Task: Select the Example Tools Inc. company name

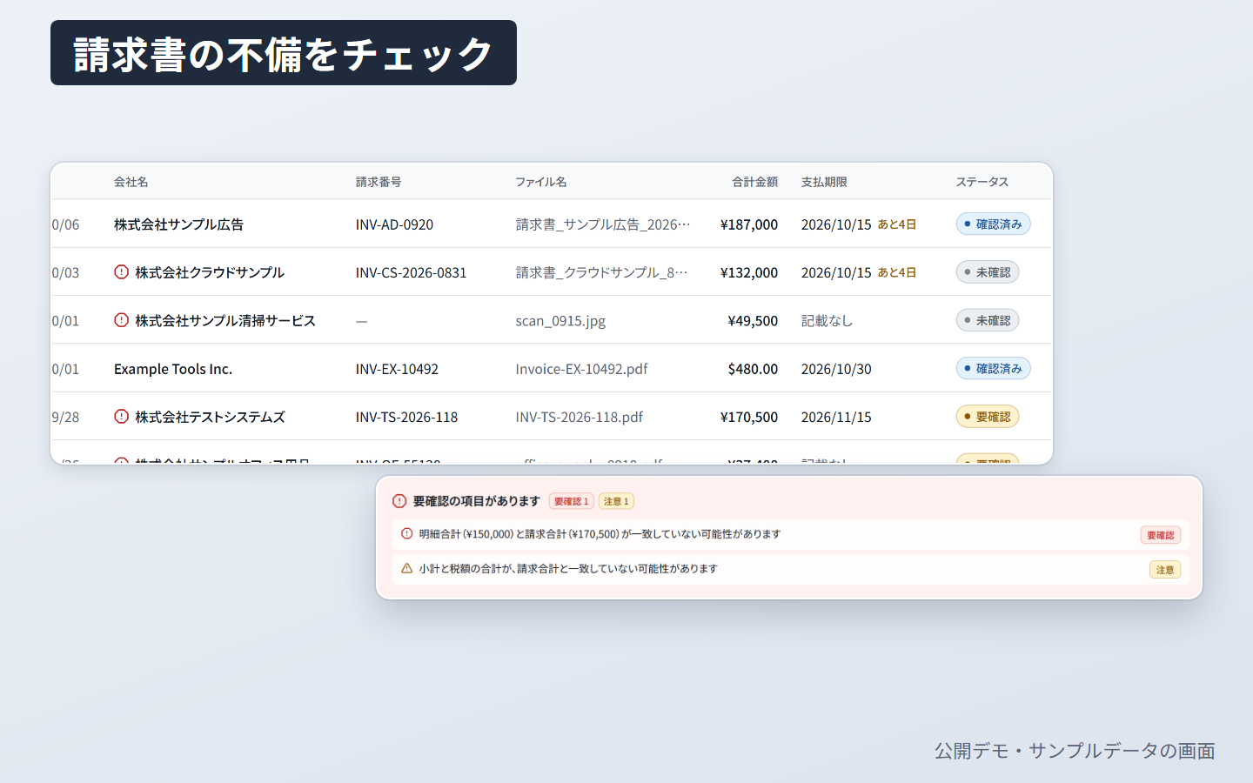Action: point(173,369)
